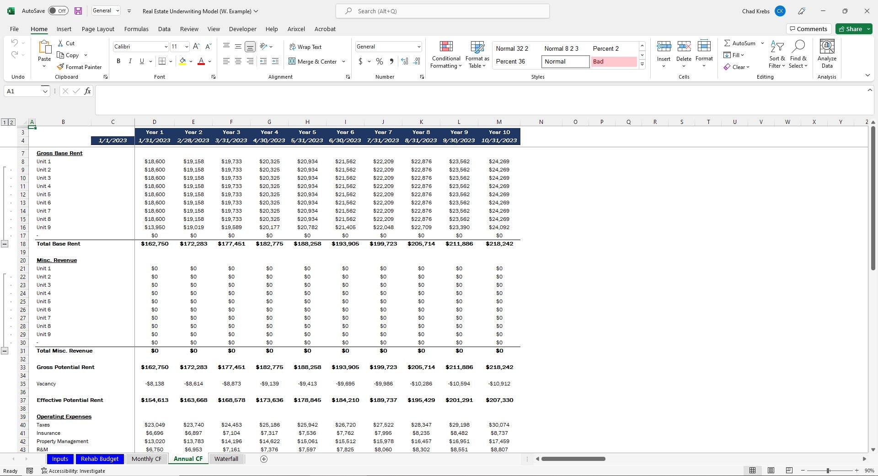Switch to the Formulas ribbon tab
Screen dimensions: 878x476
point(136,28)
